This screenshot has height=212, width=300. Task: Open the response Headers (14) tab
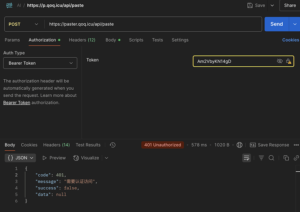point(57,145)
